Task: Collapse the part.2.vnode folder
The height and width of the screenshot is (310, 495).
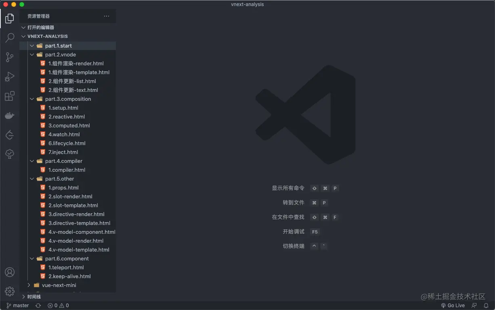Action: pos(68,54)
